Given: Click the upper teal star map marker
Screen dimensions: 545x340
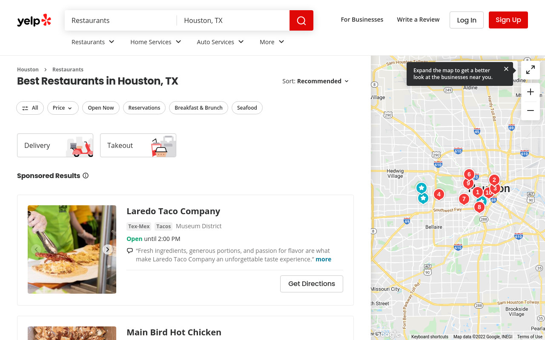Looking at the screenshot, I should (x=421, y=187).
